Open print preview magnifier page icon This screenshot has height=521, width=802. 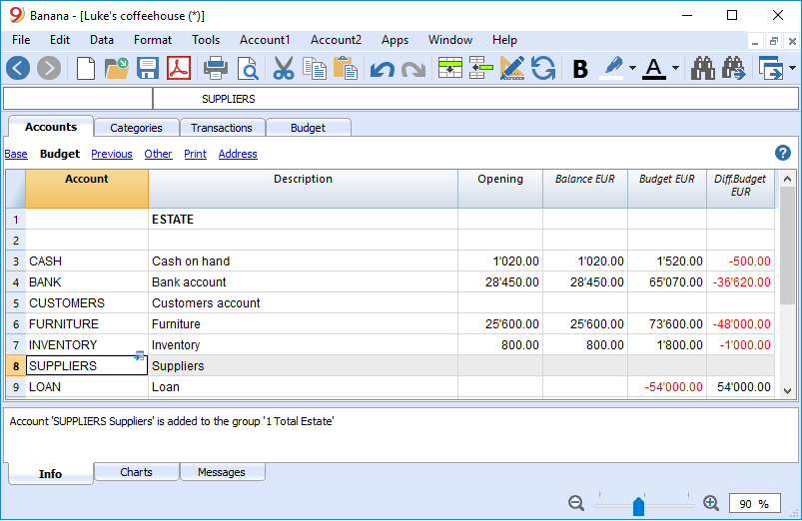click(x=248, y=69)
